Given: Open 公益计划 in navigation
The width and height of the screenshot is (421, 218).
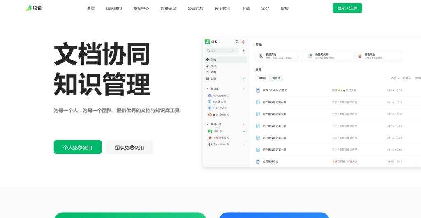Looking at the screenshot, I should pos(195,8).
